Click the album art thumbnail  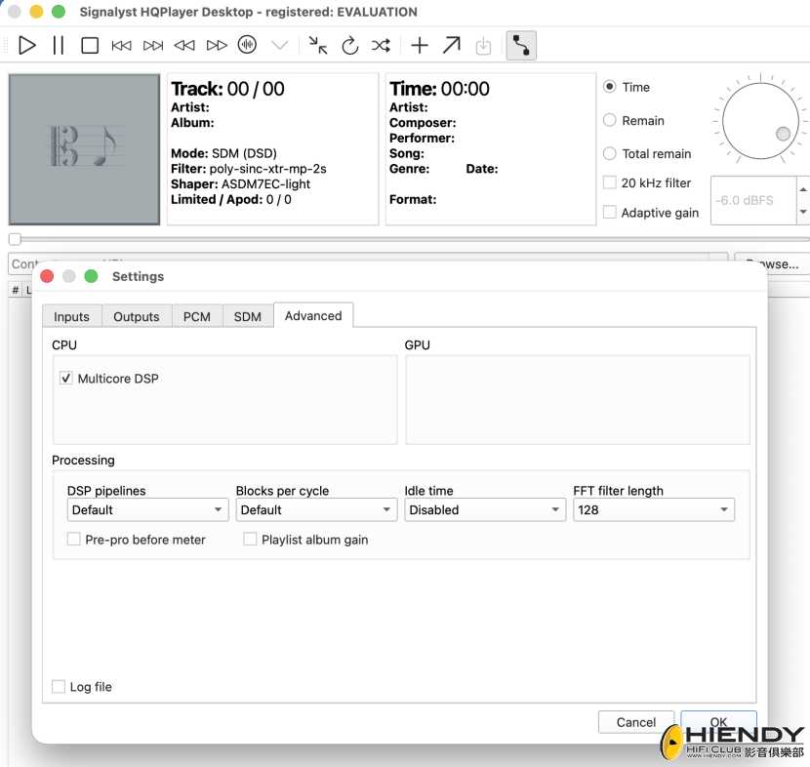point(84,149)
